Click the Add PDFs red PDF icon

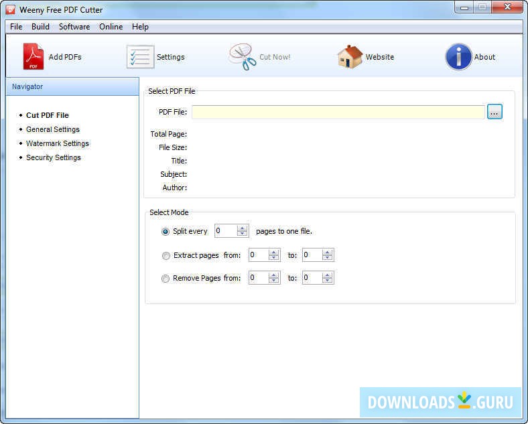pos(33,56)
